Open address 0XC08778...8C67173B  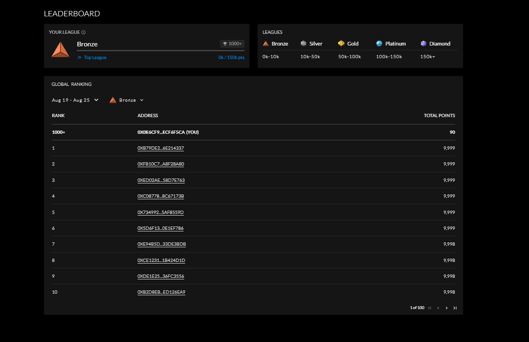tap(161, 196)
